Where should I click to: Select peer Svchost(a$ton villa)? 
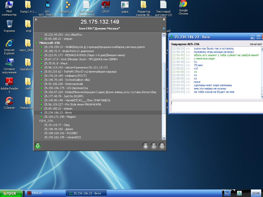tap(67, 80)
